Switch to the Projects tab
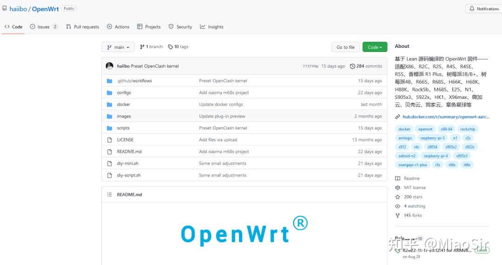The height and width of the screenshot is (265, 502). click(149, 27)
